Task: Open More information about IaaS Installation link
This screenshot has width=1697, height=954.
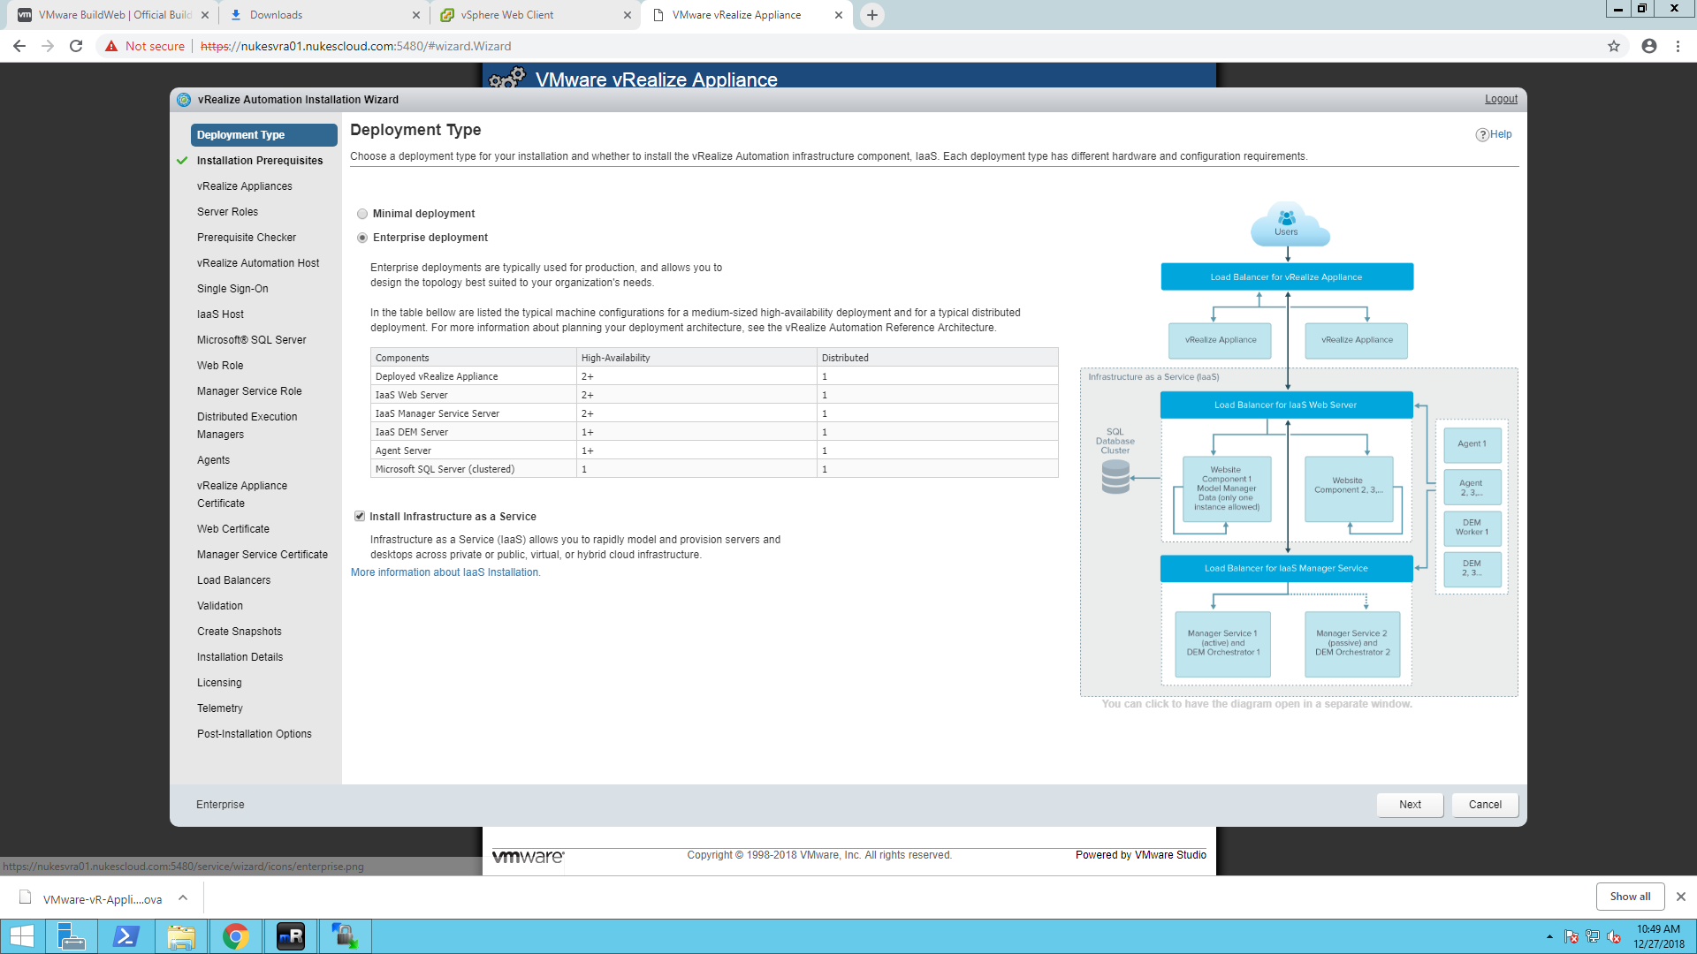Action: point(445,572)
